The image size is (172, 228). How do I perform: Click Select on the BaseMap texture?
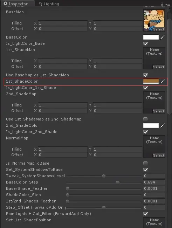click(159, 29)
